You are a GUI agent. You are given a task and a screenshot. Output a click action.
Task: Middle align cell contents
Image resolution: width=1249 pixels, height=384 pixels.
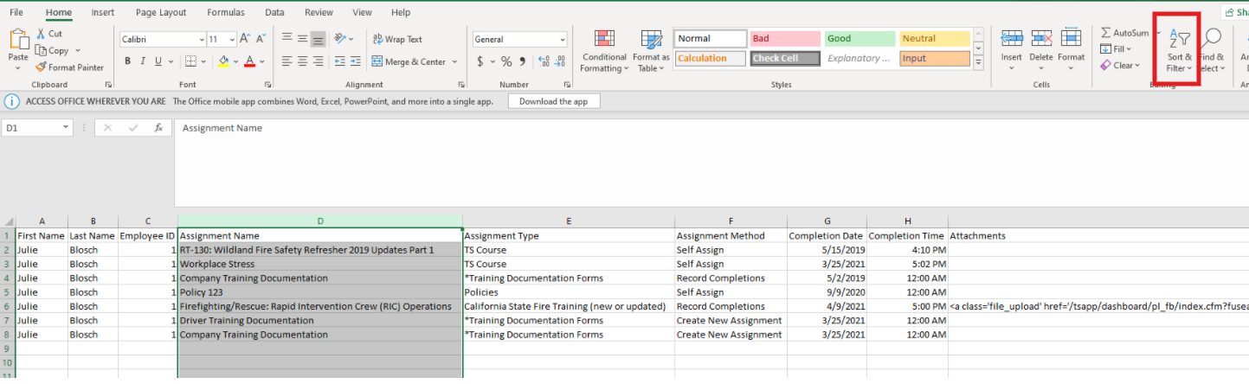(x=302, y=39)
